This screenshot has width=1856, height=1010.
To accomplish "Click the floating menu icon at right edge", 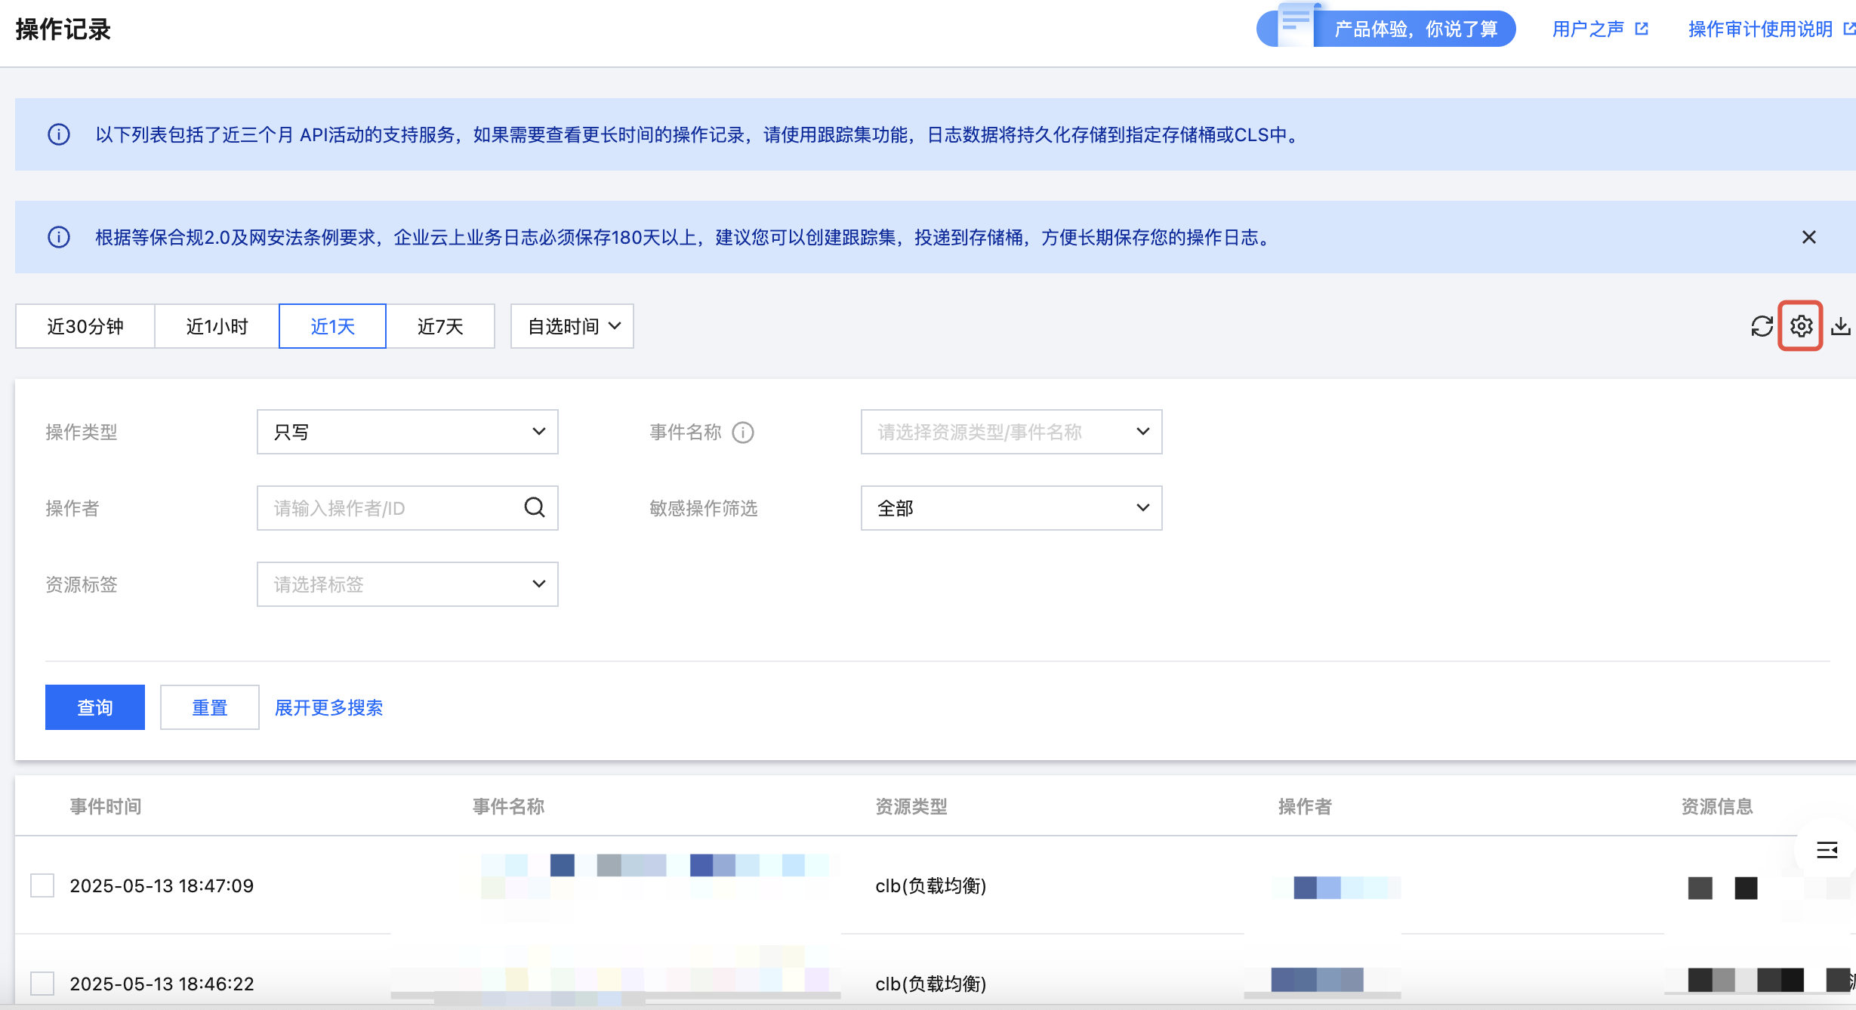I will [1827, 850].
